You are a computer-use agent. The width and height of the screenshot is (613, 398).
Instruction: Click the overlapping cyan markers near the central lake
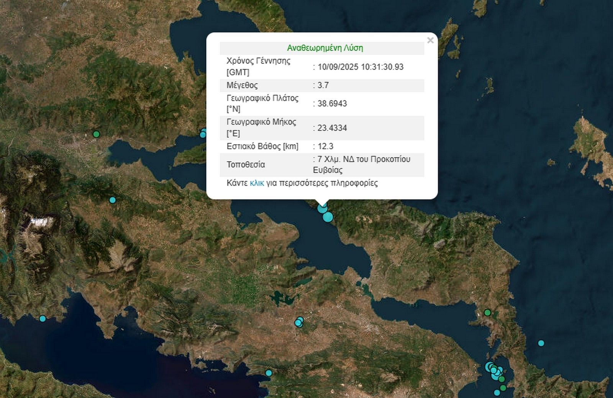[x=299, y=322]
